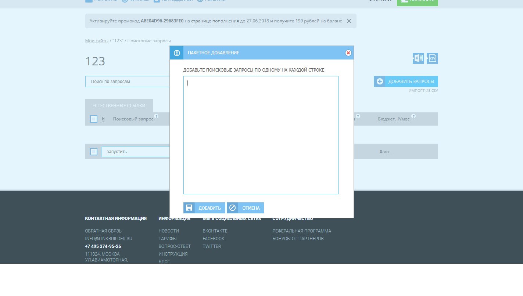
Task: Open the ИМПОРТ ИЗ CSV link
Action: pyautogui.click(x=423, y=91)
